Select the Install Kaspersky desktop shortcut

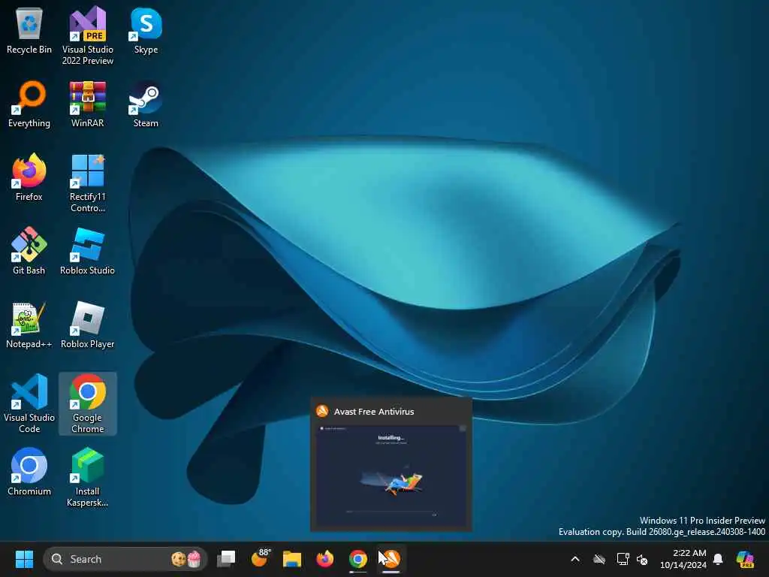point(88,477)
